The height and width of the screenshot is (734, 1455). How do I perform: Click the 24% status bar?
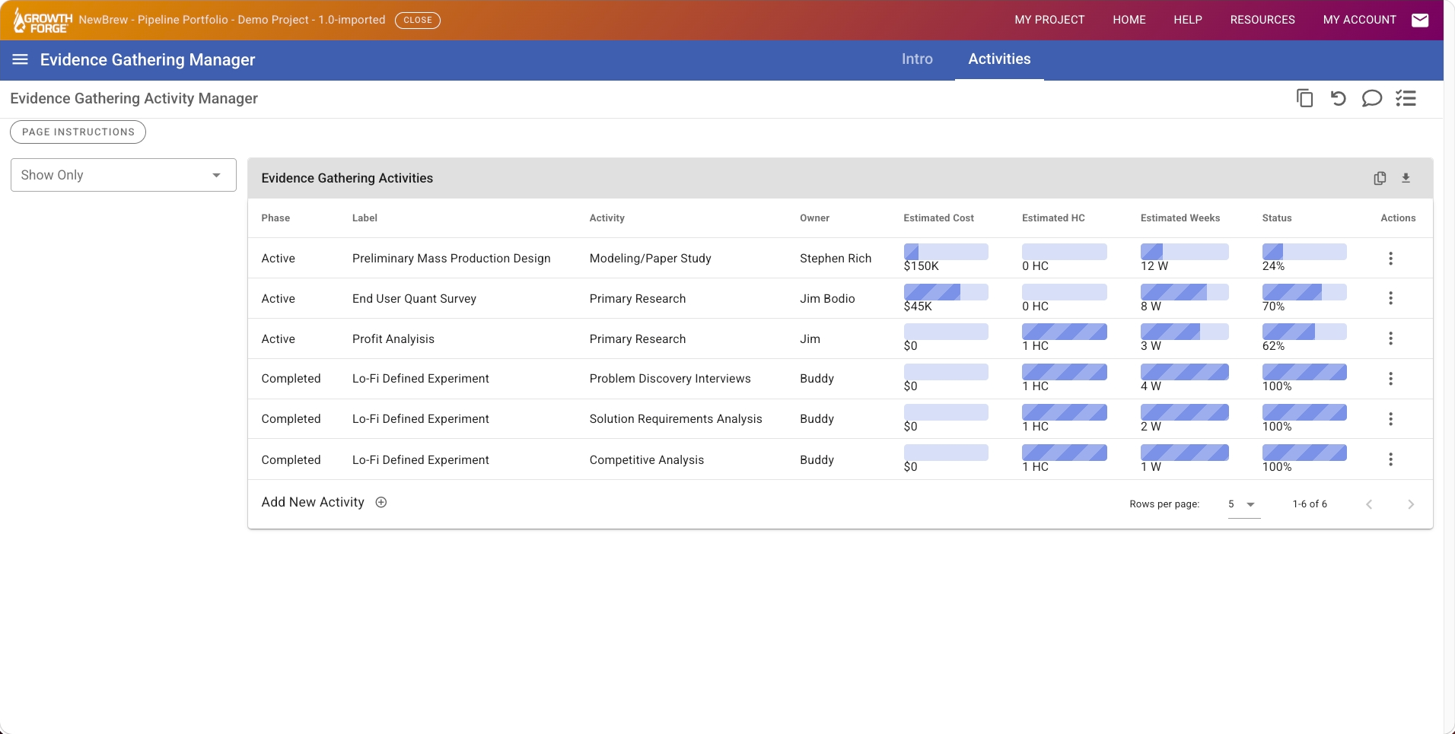click(x=1304, y=252)
